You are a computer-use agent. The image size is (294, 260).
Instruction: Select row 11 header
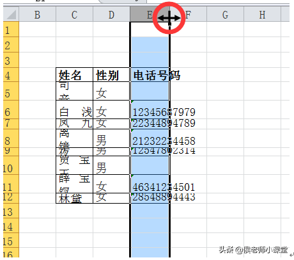coord(11,184)
